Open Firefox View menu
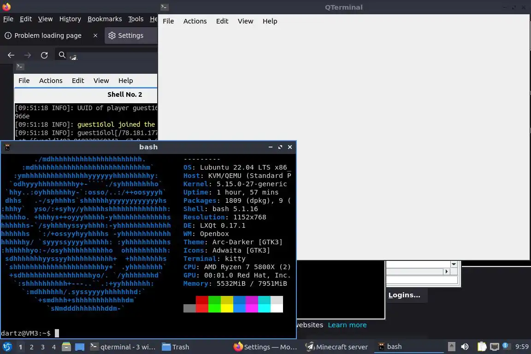The width and height of the screenshot is (531, 354). pos(45,19)
